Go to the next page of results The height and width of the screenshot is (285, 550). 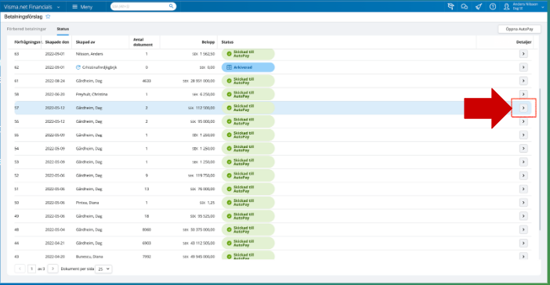[x=52, y=269]
